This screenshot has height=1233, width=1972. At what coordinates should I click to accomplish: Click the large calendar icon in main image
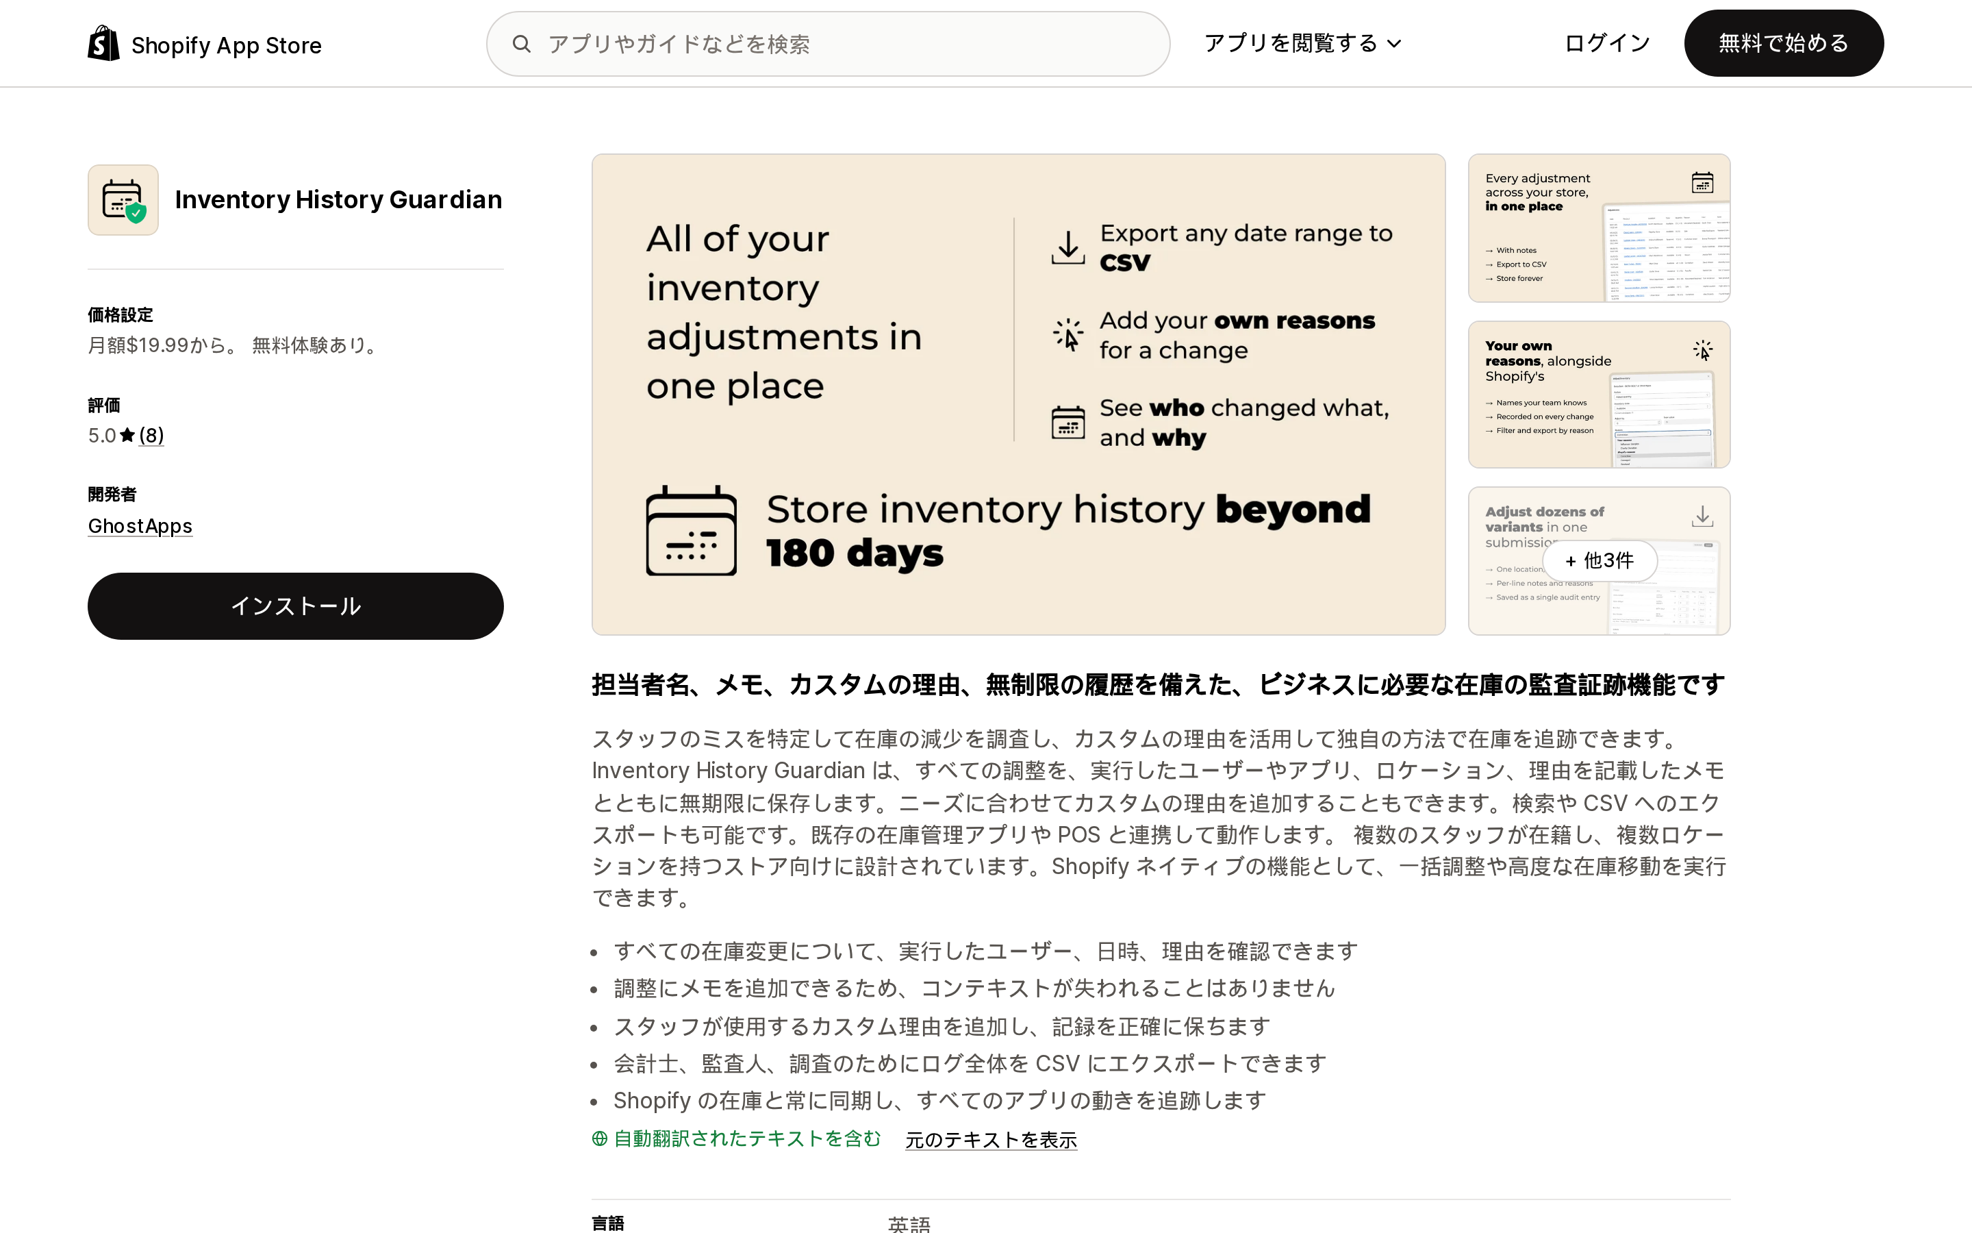(691, 531)
